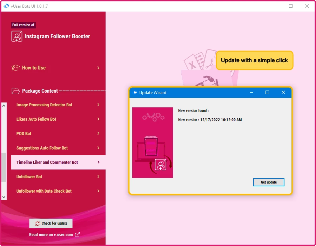Screen dimensions: 316x246
Task: Click the bot list scrollbar up arrow
Action: [4, 106]
